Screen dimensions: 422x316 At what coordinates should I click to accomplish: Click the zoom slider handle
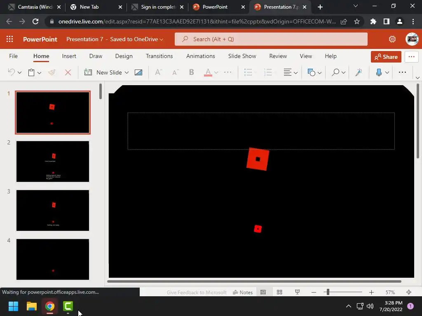coord(328,292)
